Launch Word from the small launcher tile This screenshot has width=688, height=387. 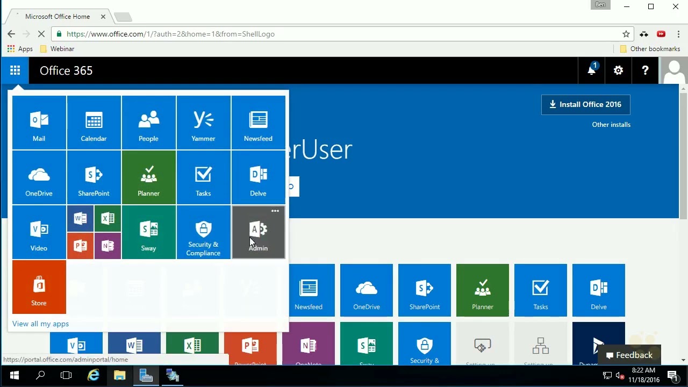pos(81,218)
